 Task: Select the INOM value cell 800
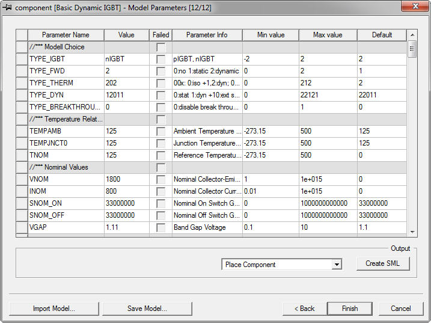tap(126, 191)
